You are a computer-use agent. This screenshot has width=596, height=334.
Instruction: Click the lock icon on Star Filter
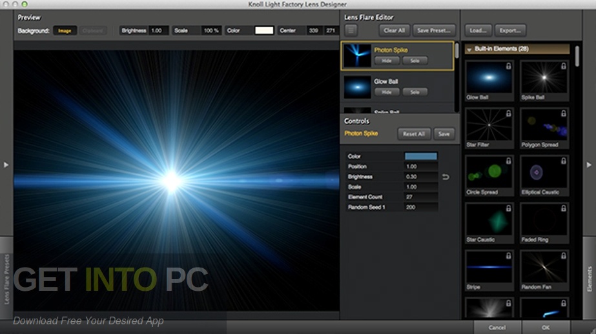coord(508,113)
